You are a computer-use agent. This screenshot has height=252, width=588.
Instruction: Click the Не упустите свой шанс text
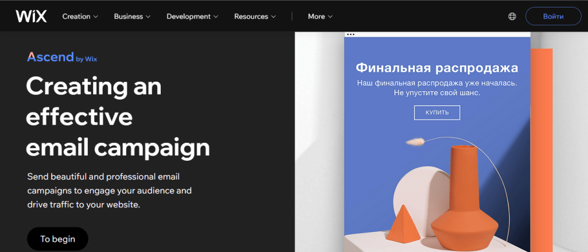click(437, 92)
